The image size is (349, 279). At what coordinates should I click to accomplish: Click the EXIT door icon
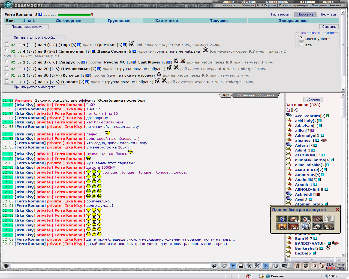coord(322,266)
